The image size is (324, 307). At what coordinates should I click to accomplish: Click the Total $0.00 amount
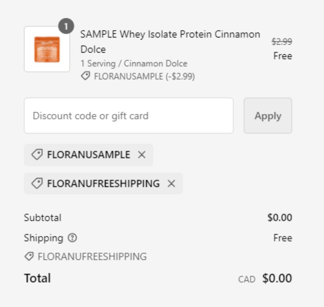(x=277, y=279)
